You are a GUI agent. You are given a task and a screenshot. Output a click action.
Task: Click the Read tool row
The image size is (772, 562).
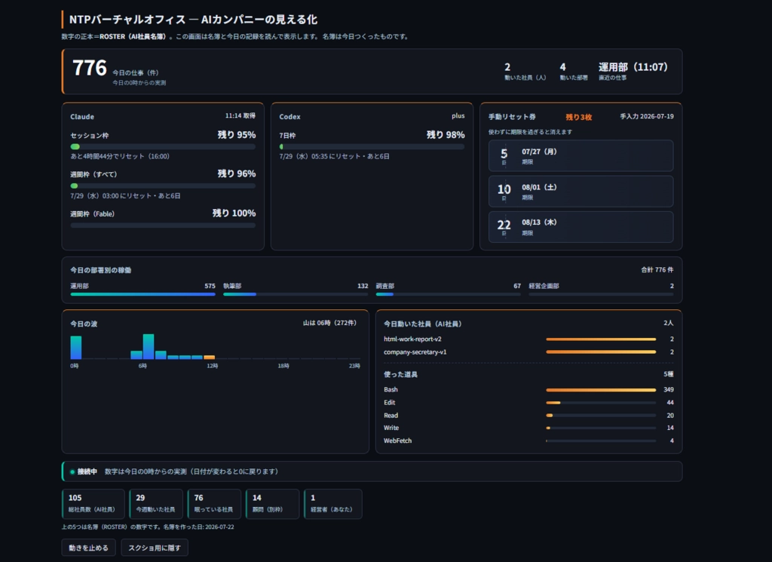pyautogui.click(x=528, y=415)
